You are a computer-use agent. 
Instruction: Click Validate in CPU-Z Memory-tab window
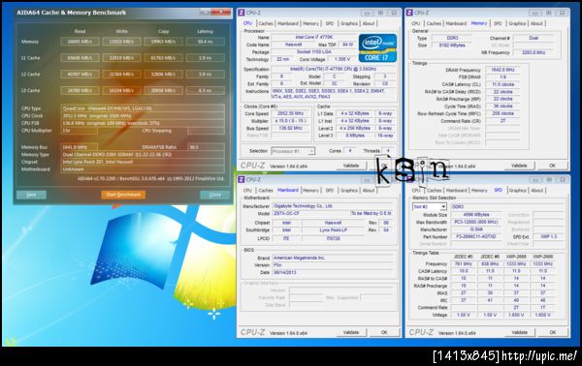519,166
